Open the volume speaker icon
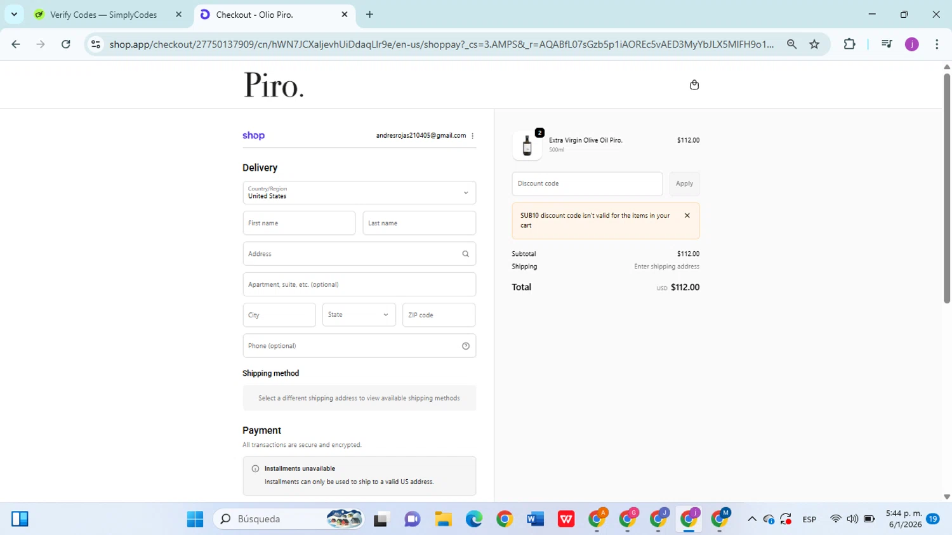This screenshot has width=952, height=535. tap(852, 519)
